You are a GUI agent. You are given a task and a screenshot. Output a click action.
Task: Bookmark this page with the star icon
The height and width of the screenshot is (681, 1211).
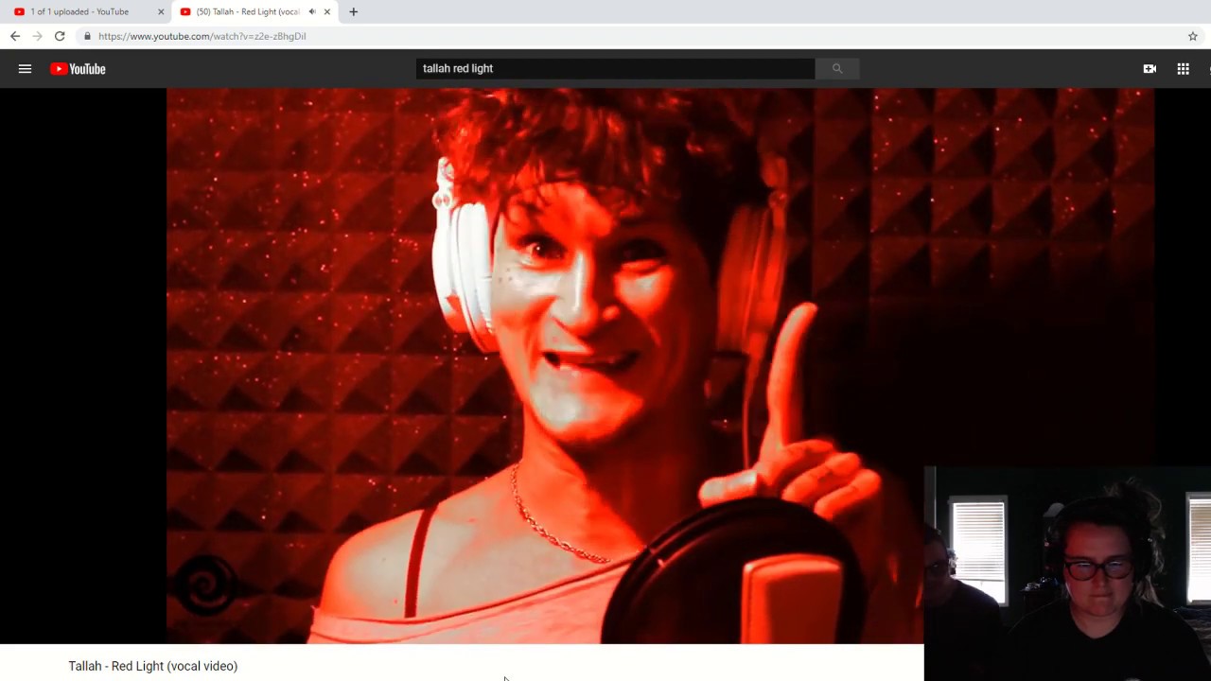pyautogui.click(x=1193, y=36)
